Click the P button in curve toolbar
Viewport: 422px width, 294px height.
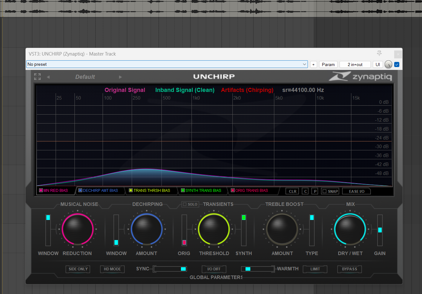coord(315,191)
